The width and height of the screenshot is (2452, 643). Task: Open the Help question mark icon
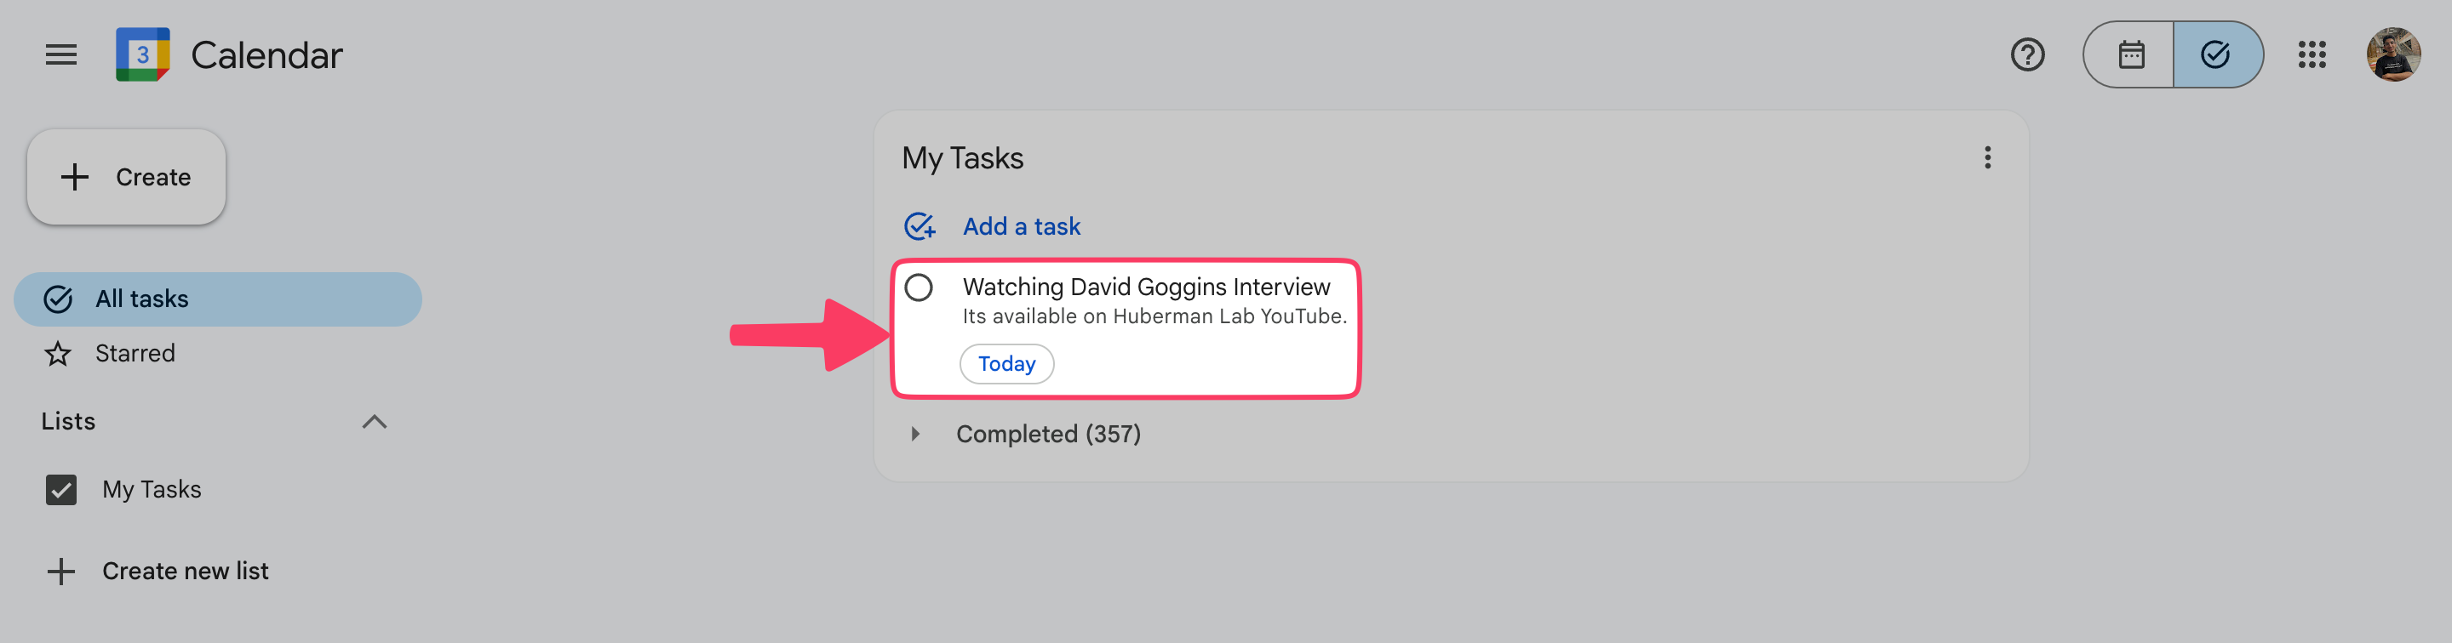click(x=2027, y=54)
